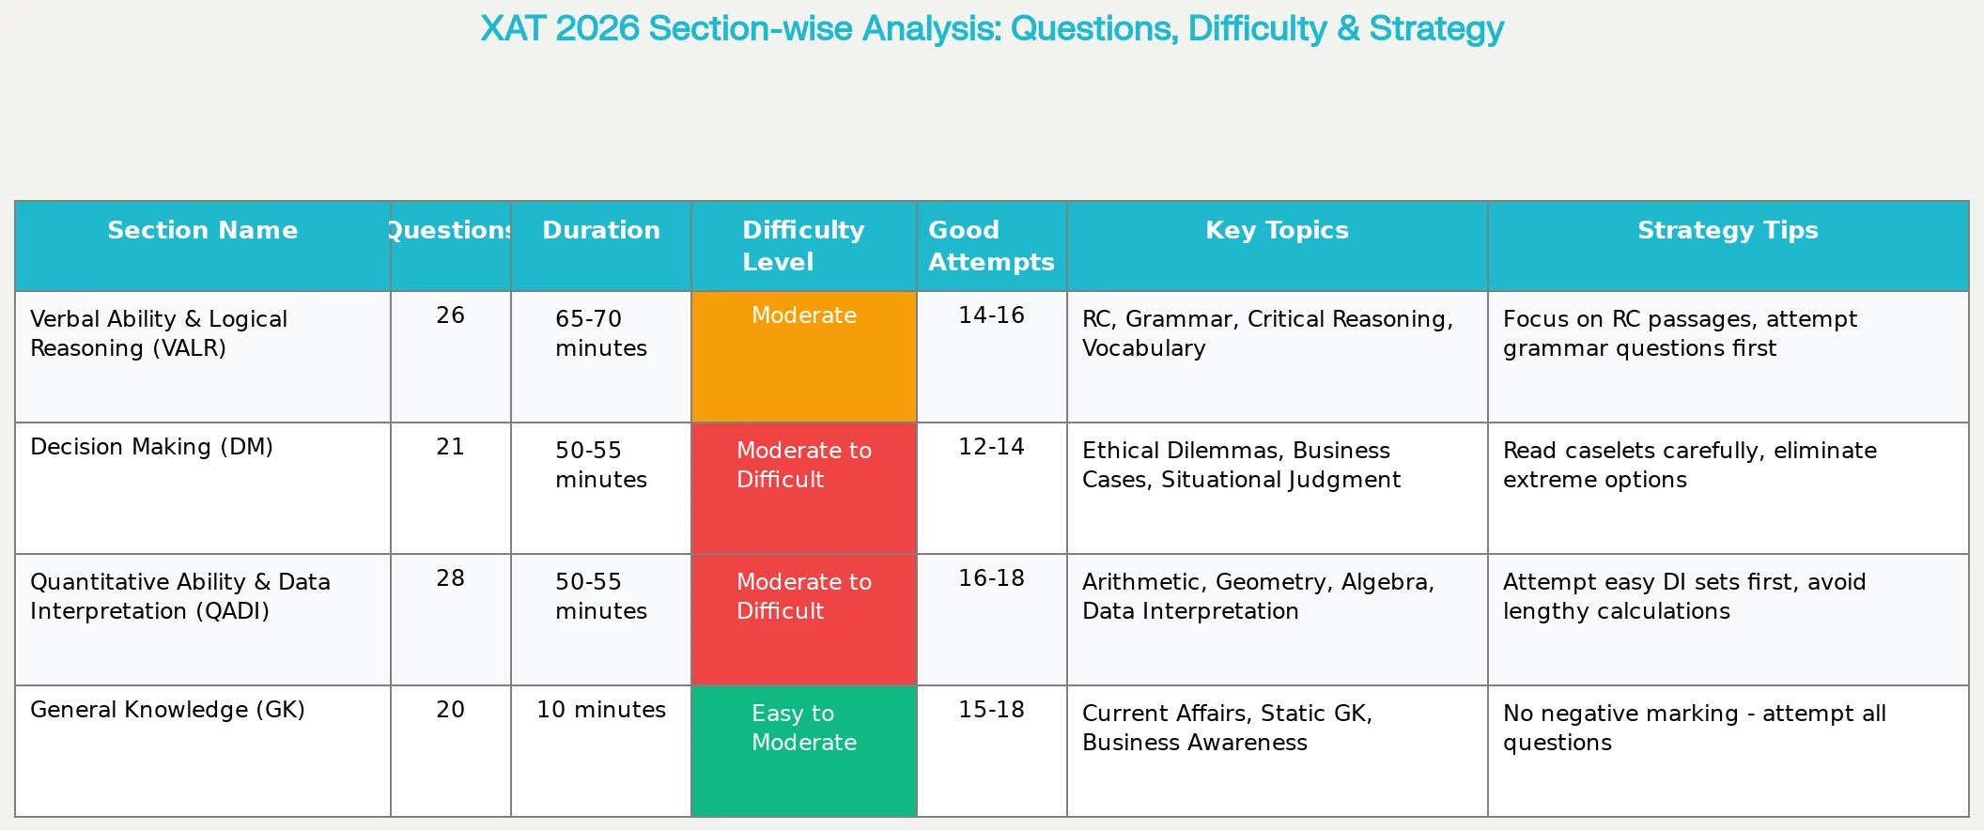Select the Section Name column header

(x=202, y=231)
